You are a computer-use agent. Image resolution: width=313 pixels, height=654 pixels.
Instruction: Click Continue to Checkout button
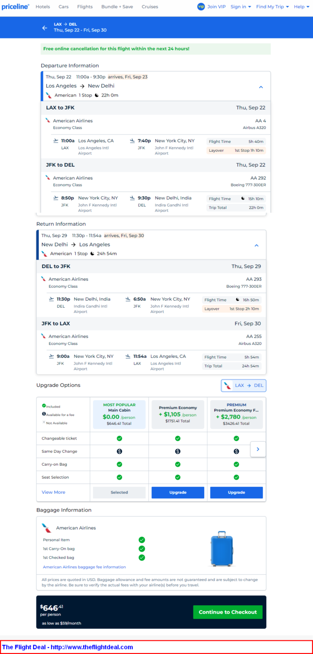pos(228,612)
